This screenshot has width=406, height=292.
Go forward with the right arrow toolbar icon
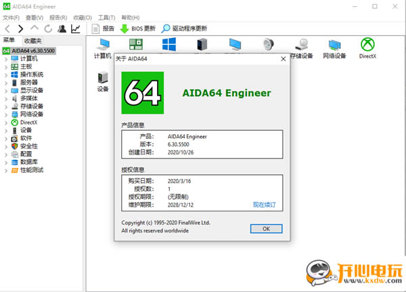[21, 28]
